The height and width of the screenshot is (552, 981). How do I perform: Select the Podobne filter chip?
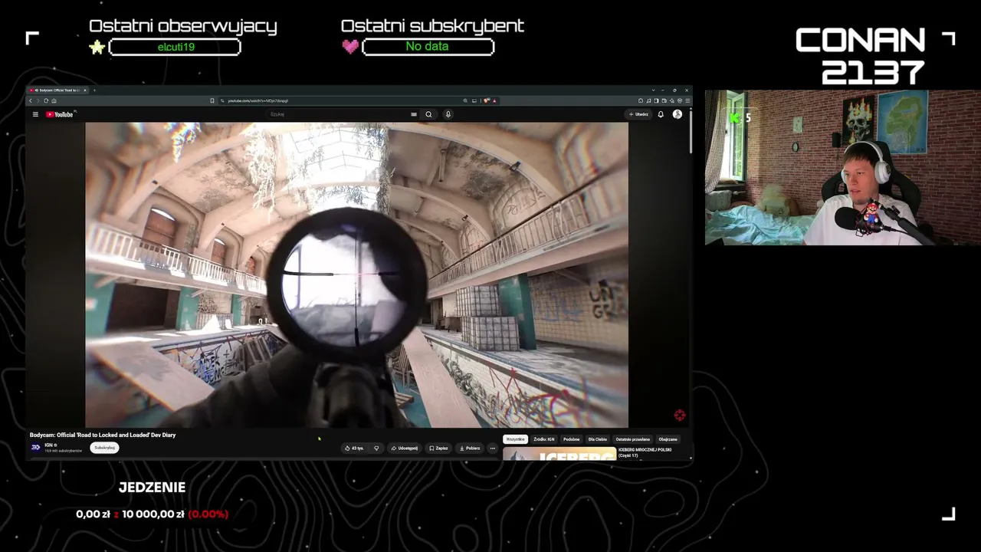572,439
